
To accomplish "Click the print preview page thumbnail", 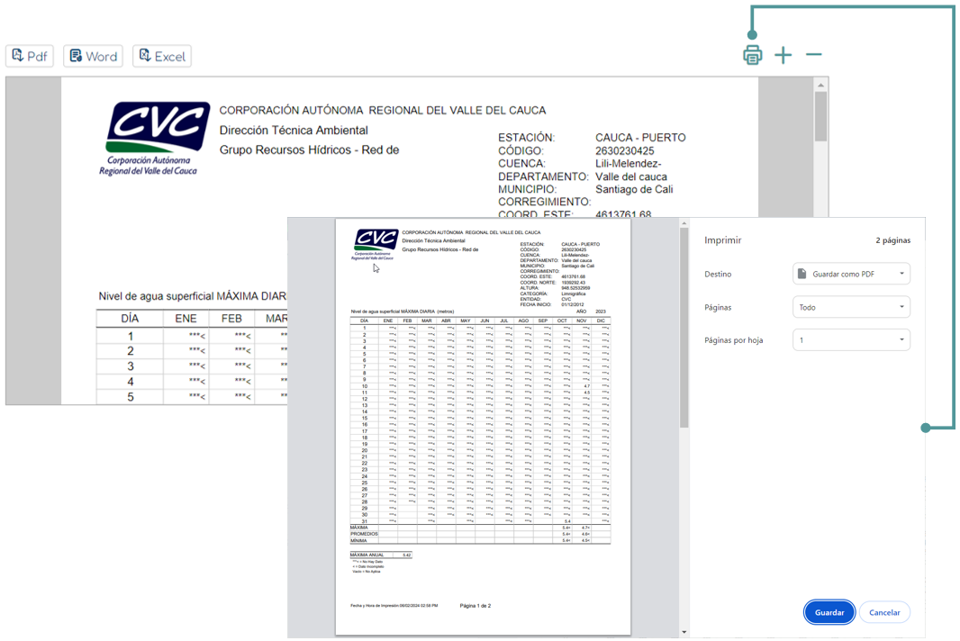I will pos(483,427).
